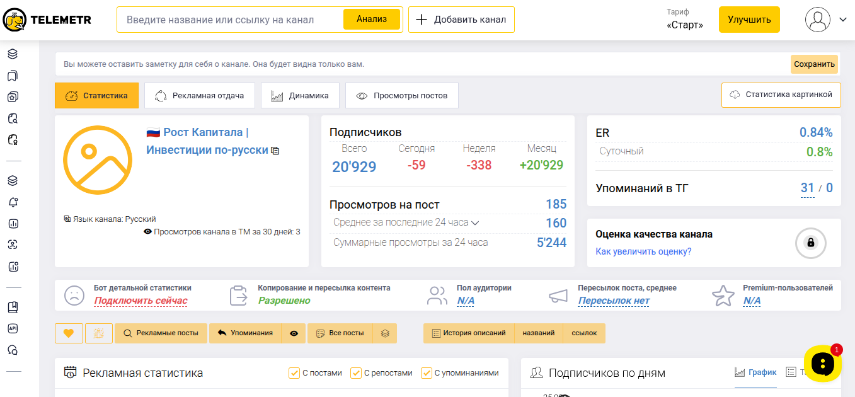Add channel to favorites with heart icon
855x397 pixels.
click(69, 333)
